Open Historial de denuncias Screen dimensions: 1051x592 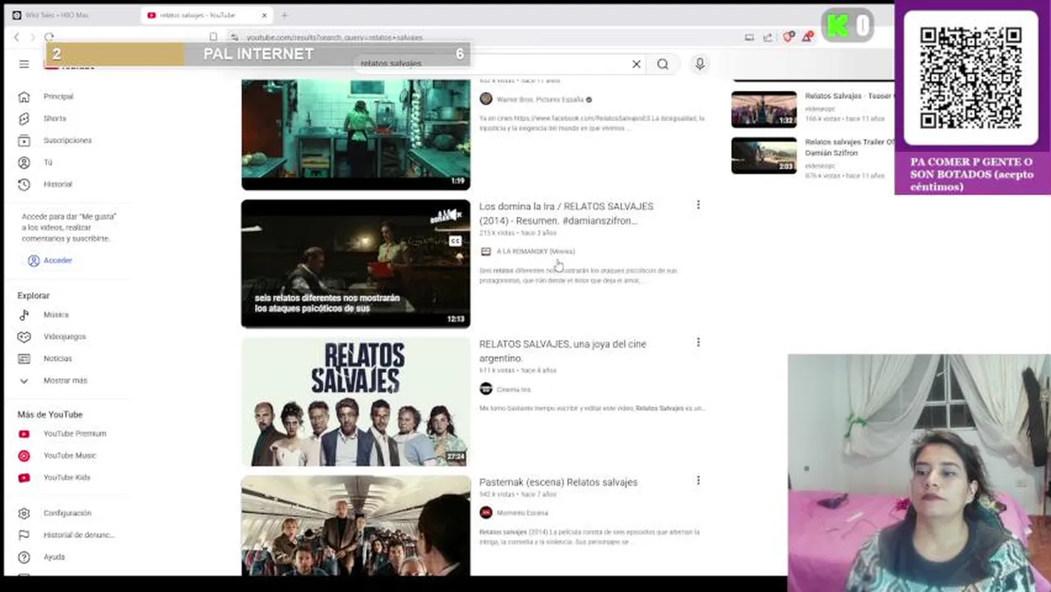[x=78, y=535]
